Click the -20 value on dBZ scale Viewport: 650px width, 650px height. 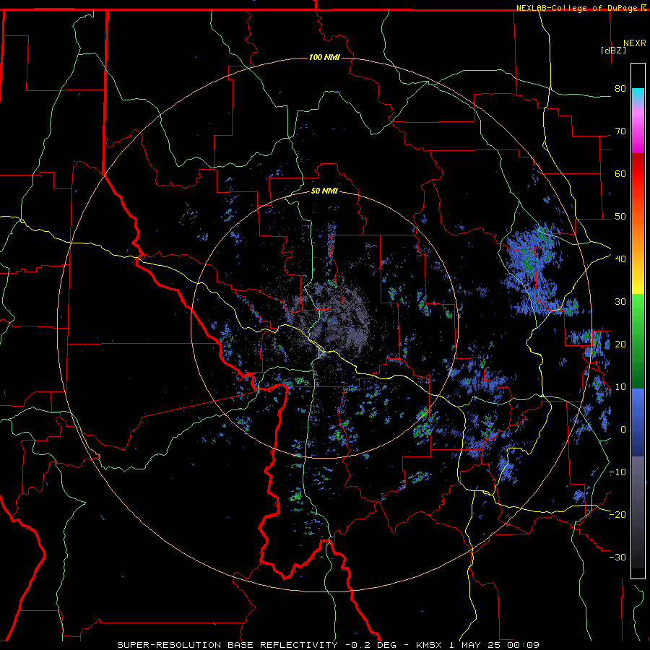[x=617, y=514]
